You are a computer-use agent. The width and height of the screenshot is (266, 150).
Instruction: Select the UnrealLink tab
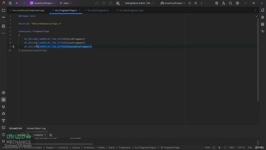click(15, 128)
